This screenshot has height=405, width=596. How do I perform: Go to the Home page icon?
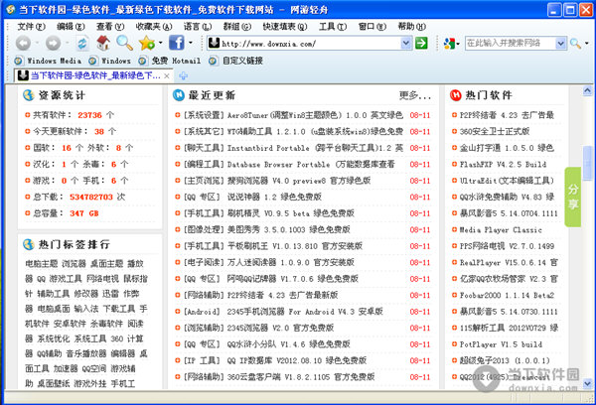[x=103, y=43]
